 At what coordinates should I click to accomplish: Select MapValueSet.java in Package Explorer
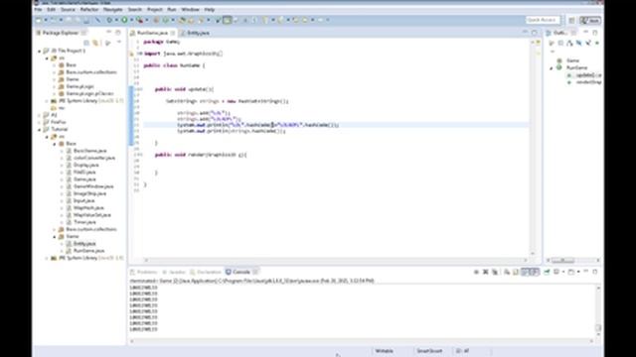[92, 215]
